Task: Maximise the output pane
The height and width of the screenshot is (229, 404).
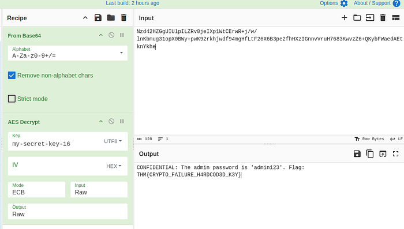Action: point(396,154)
